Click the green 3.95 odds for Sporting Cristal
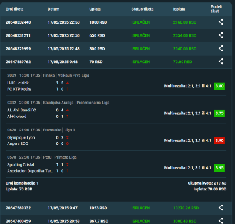 (220, 167)
